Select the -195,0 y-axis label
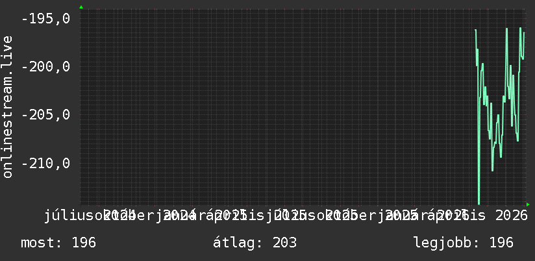 [45, 18]
